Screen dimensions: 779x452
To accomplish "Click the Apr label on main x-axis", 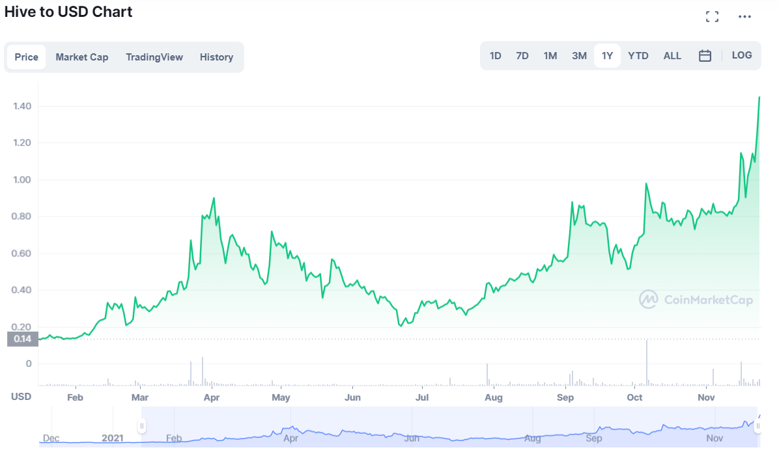I will 212,397.
